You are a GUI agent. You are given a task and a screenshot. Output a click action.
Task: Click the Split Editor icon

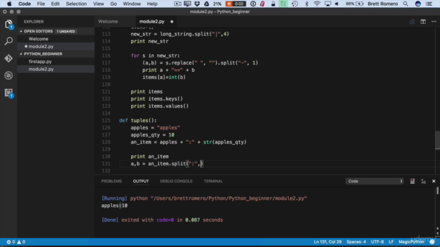(423, 21)
